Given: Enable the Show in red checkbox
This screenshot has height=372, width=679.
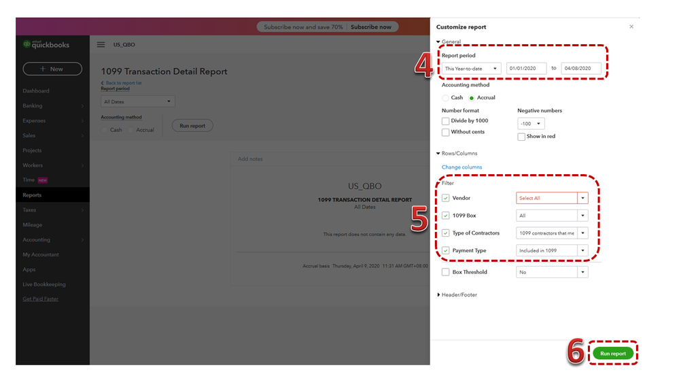Looking at the screenshot, I should pyautogui.click(x=521, y=137).
